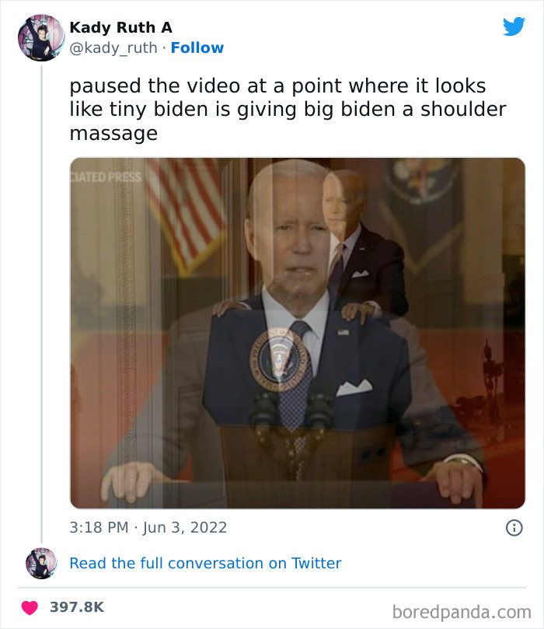Open the tweet info icon next to timestamp
The image size is (544, 629).
coord(513,527)
